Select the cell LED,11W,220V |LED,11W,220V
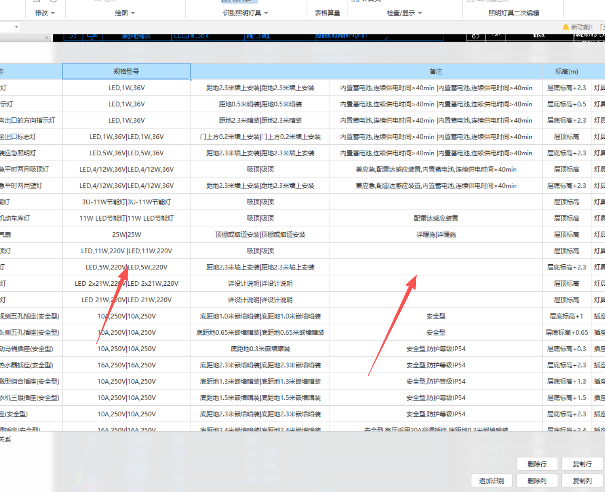Viewport: 605px width, 492px height. [126, 251]
